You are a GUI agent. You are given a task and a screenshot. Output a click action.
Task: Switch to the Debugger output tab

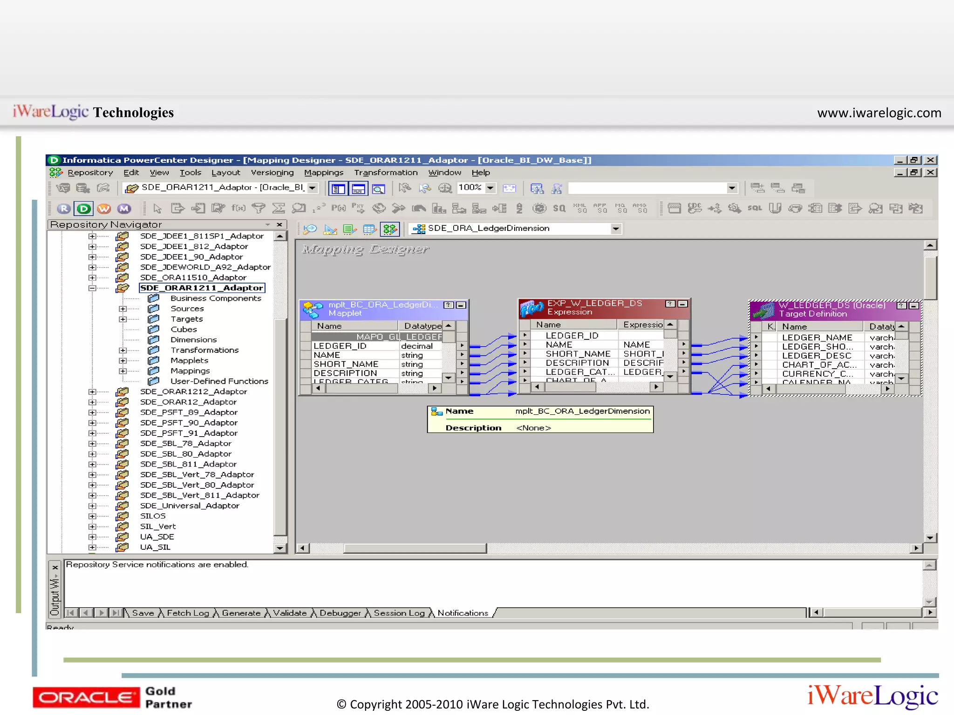tap(340, 613)
